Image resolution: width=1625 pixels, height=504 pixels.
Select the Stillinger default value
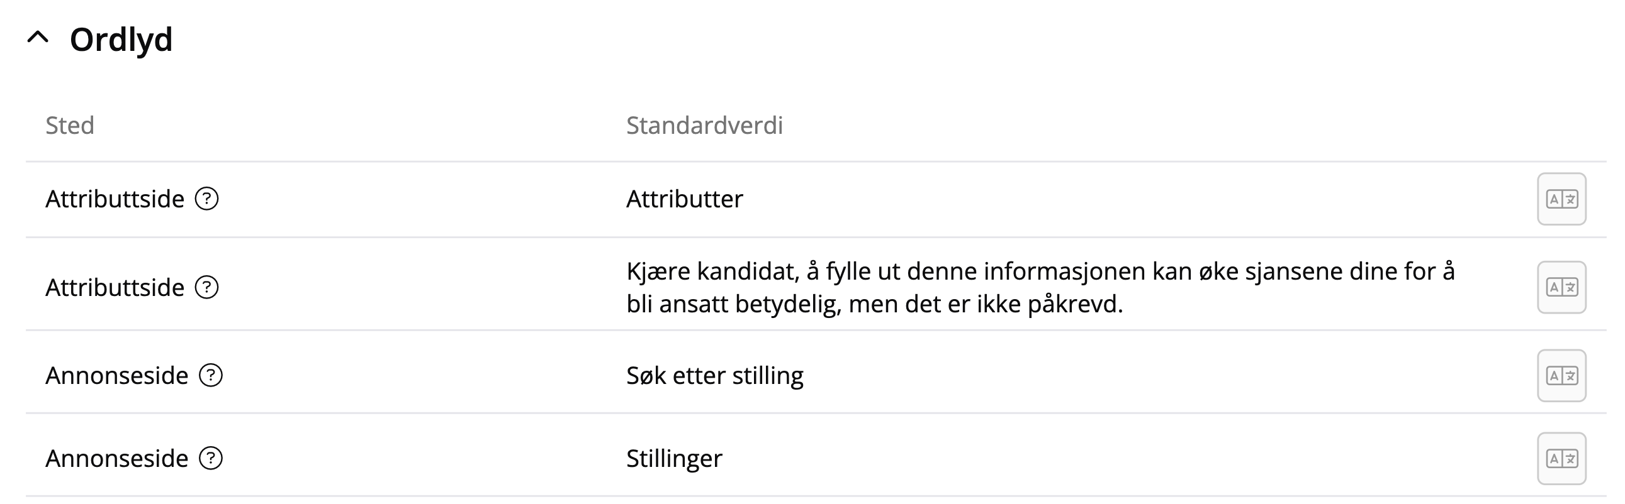(673, 458)
